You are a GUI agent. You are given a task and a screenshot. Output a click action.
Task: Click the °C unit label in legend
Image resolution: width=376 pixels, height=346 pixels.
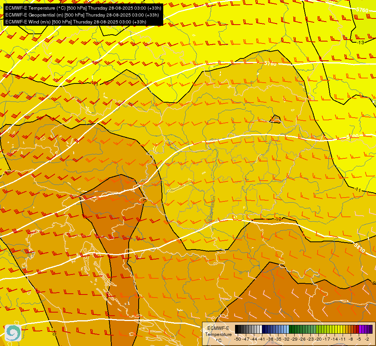coord(218,340)
